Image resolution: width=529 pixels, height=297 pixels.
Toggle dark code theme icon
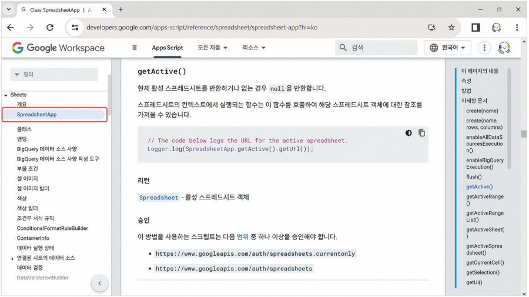(x=409, y=133)
